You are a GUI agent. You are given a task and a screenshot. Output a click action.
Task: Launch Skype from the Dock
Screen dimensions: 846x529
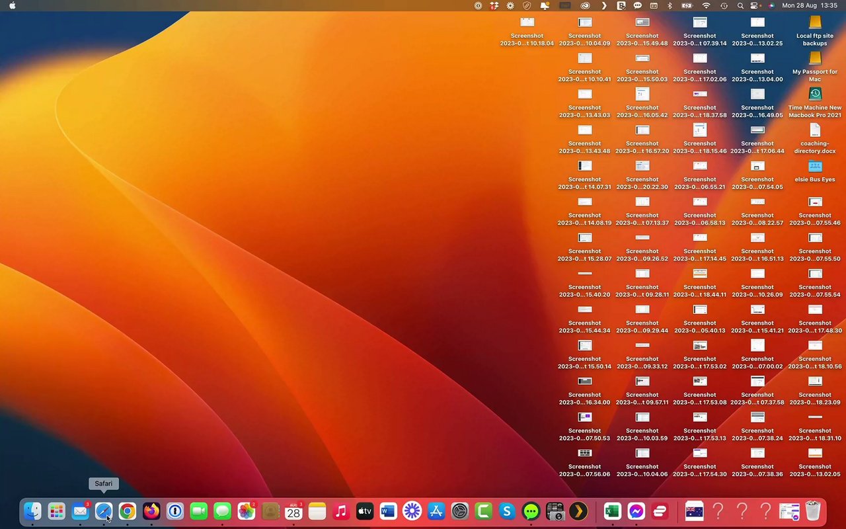[x=508, y=511]
